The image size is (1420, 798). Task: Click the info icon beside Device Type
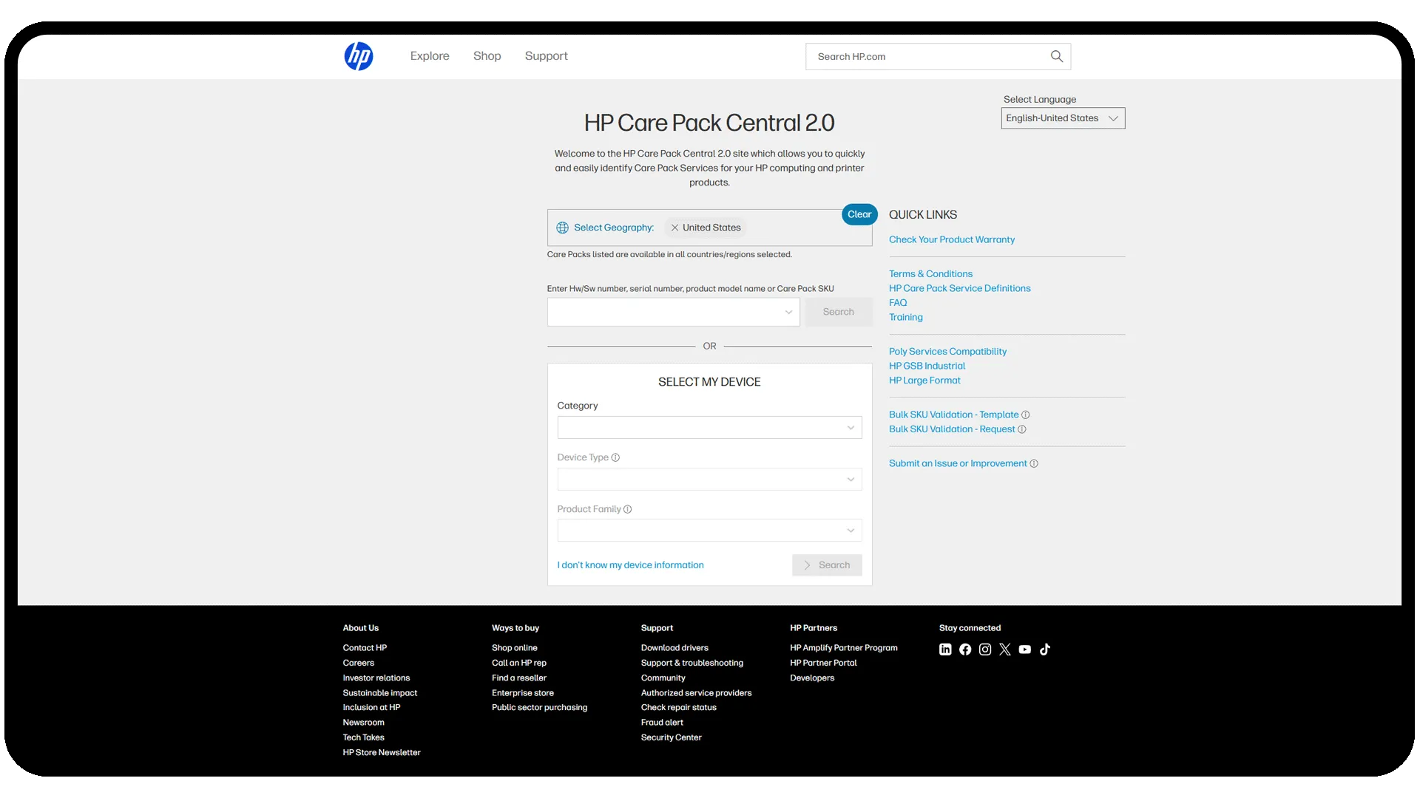click(x=616, y=457)
